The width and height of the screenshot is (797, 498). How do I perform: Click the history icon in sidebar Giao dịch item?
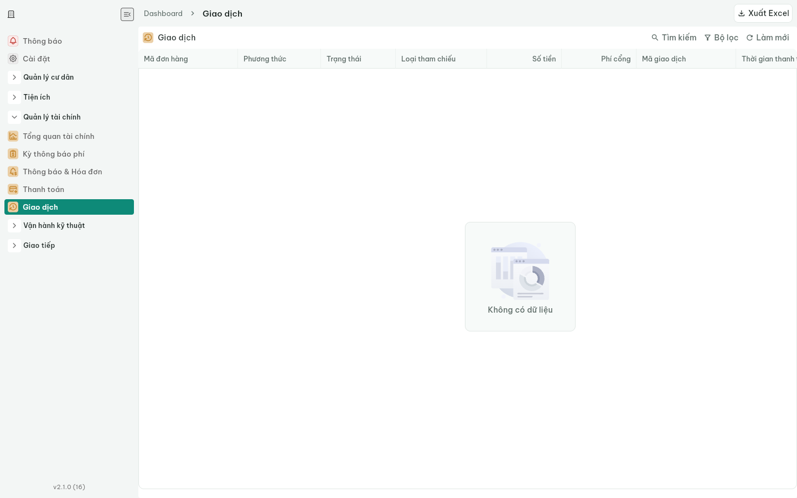point(13,207)
